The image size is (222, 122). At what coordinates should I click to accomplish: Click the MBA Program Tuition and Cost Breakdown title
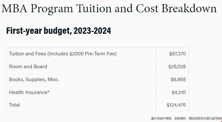(109, 9)
